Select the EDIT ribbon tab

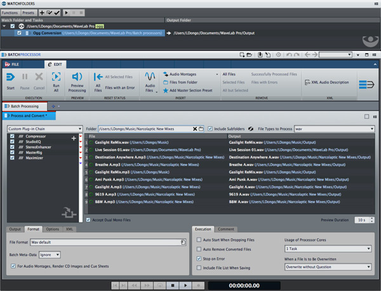[55, 64]
